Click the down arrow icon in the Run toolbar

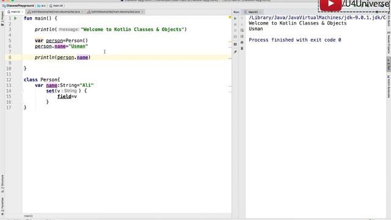tap(242, 24)
